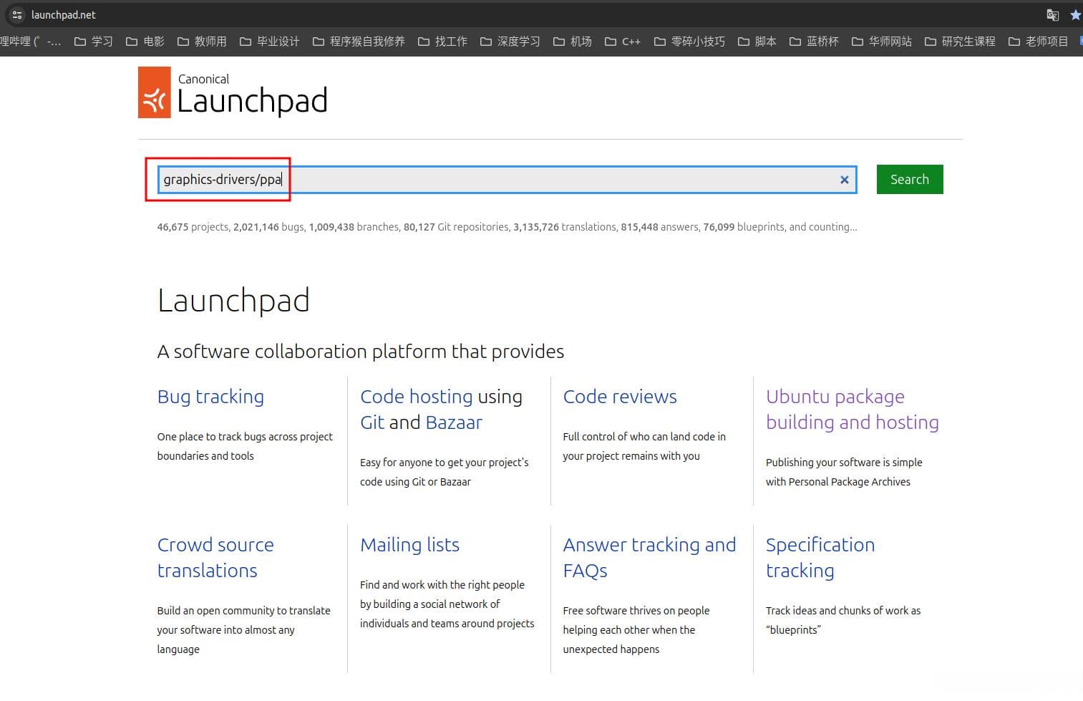Open the translate page icon in address bar

(1052, 15)
